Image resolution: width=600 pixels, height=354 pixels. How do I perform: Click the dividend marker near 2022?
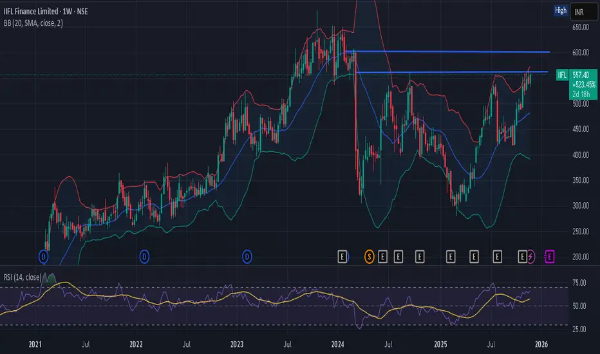[x=144, y=256]
